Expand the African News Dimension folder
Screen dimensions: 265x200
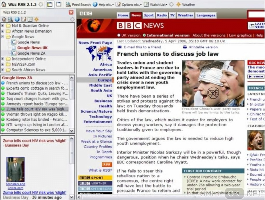click(x=3, y=31)
